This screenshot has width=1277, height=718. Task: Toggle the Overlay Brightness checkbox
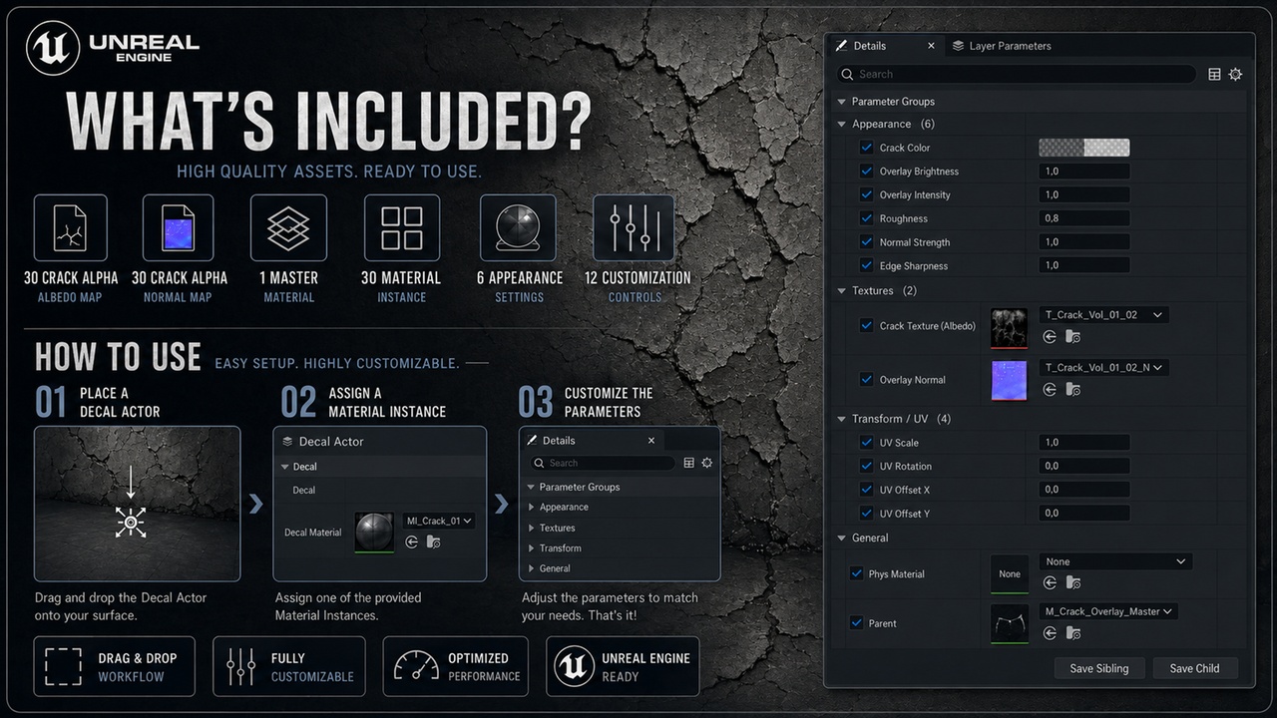[x=866, y=172]
